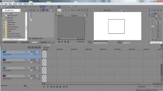Adjust the Master volume fader
Viewport: 163px width, 91px height.
tap(153, 27)
